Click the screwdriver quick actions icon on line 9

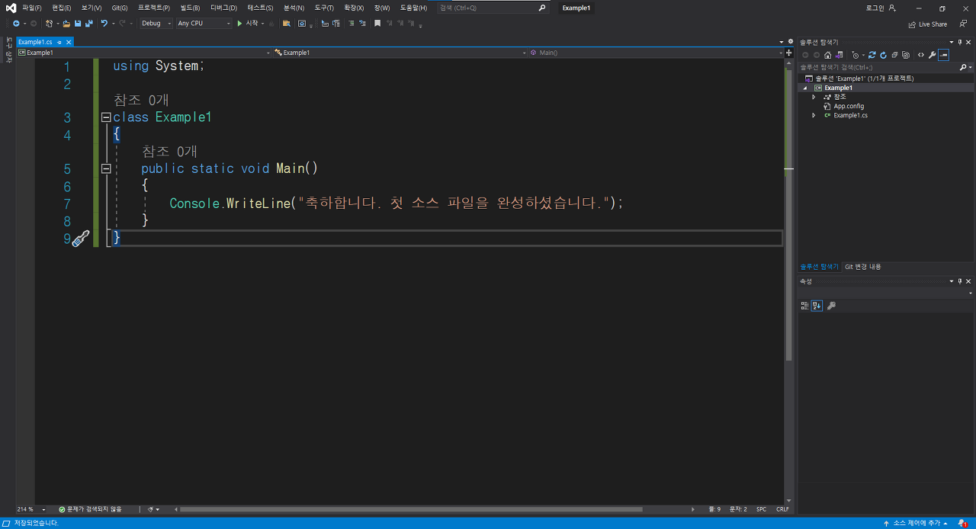pyautogui.click(x=81, y=239)
